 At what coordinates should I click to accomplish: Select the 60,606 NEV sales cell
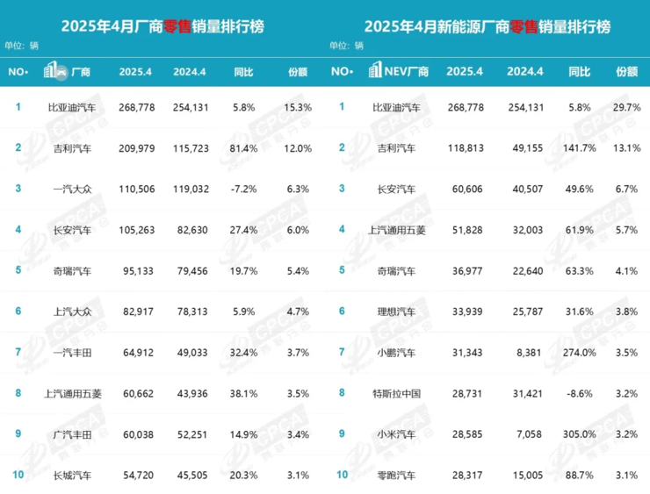coord(467,190)
